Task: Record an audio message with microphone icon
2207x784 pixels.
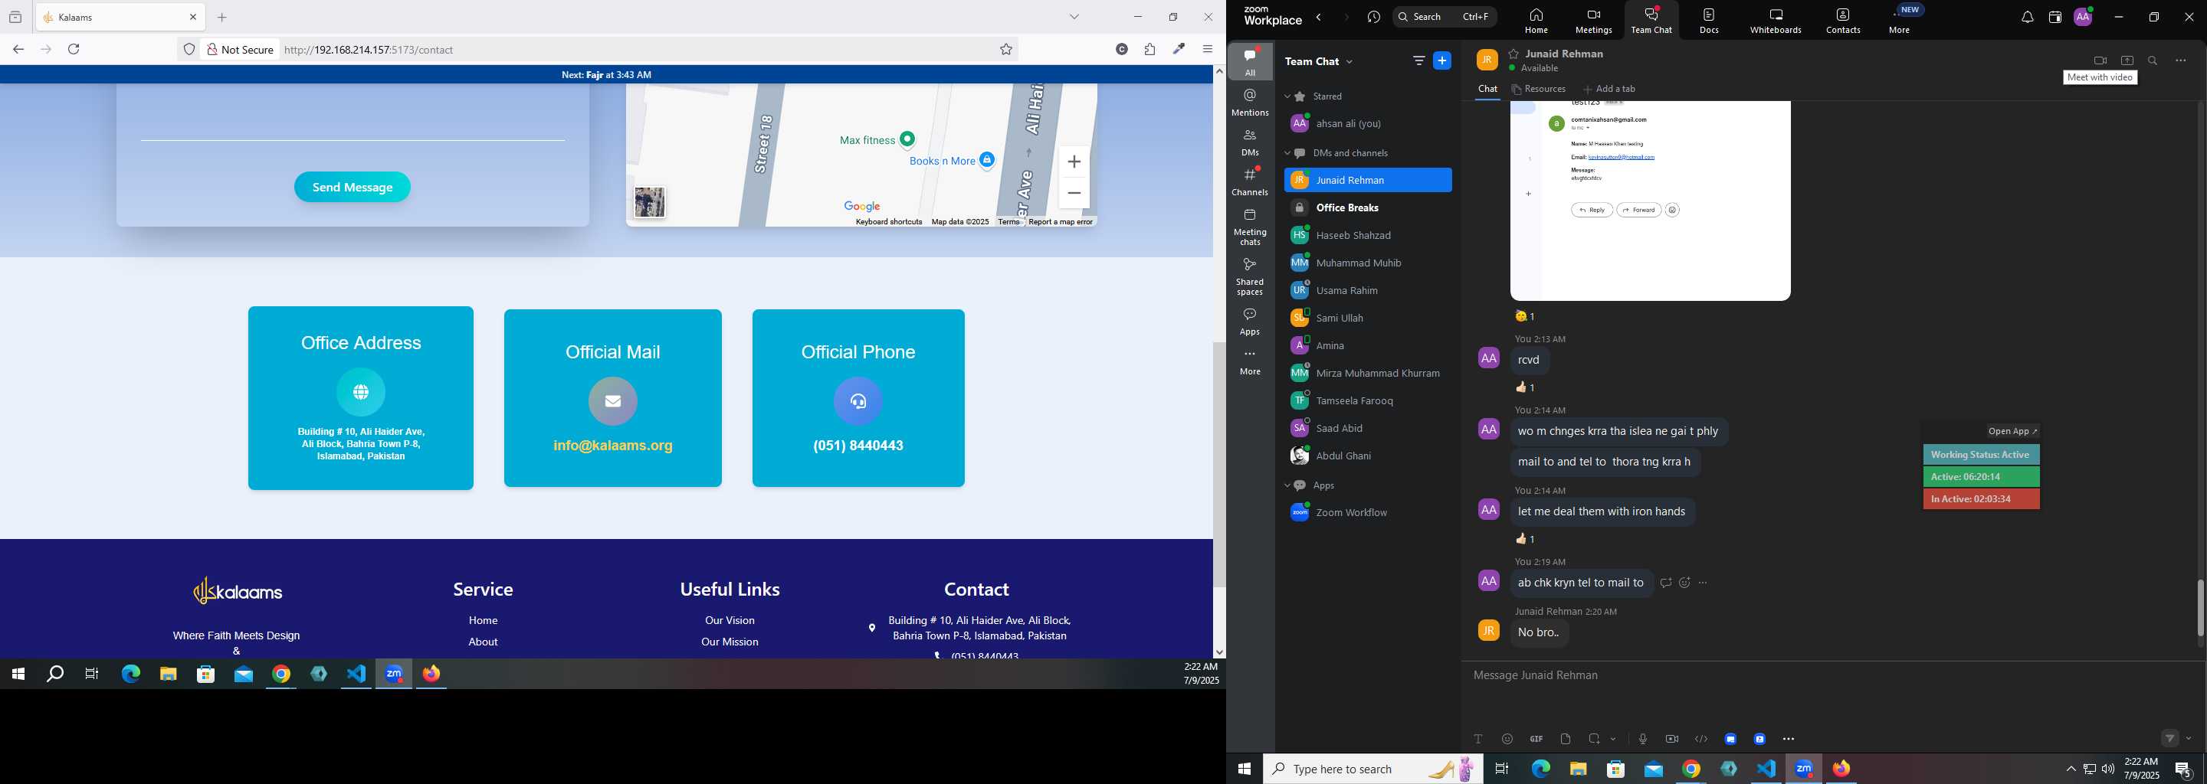Action: click(x=1642, y=739)
